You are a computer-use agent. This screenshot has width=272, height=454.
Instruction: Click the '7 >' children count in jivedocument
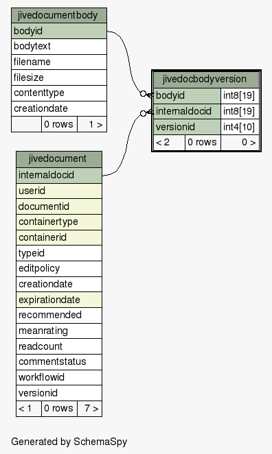click(x=89, y=409)
